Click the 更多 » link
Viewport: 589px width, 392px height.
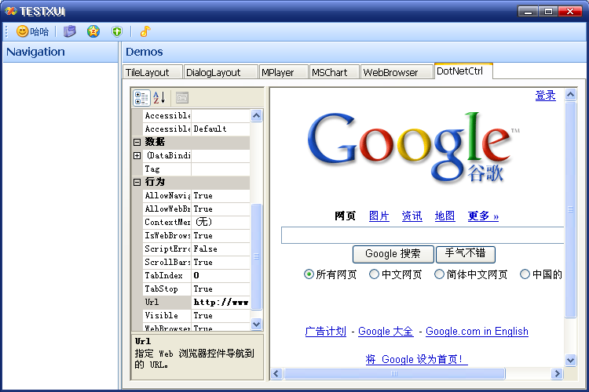[x=483, y=216]
